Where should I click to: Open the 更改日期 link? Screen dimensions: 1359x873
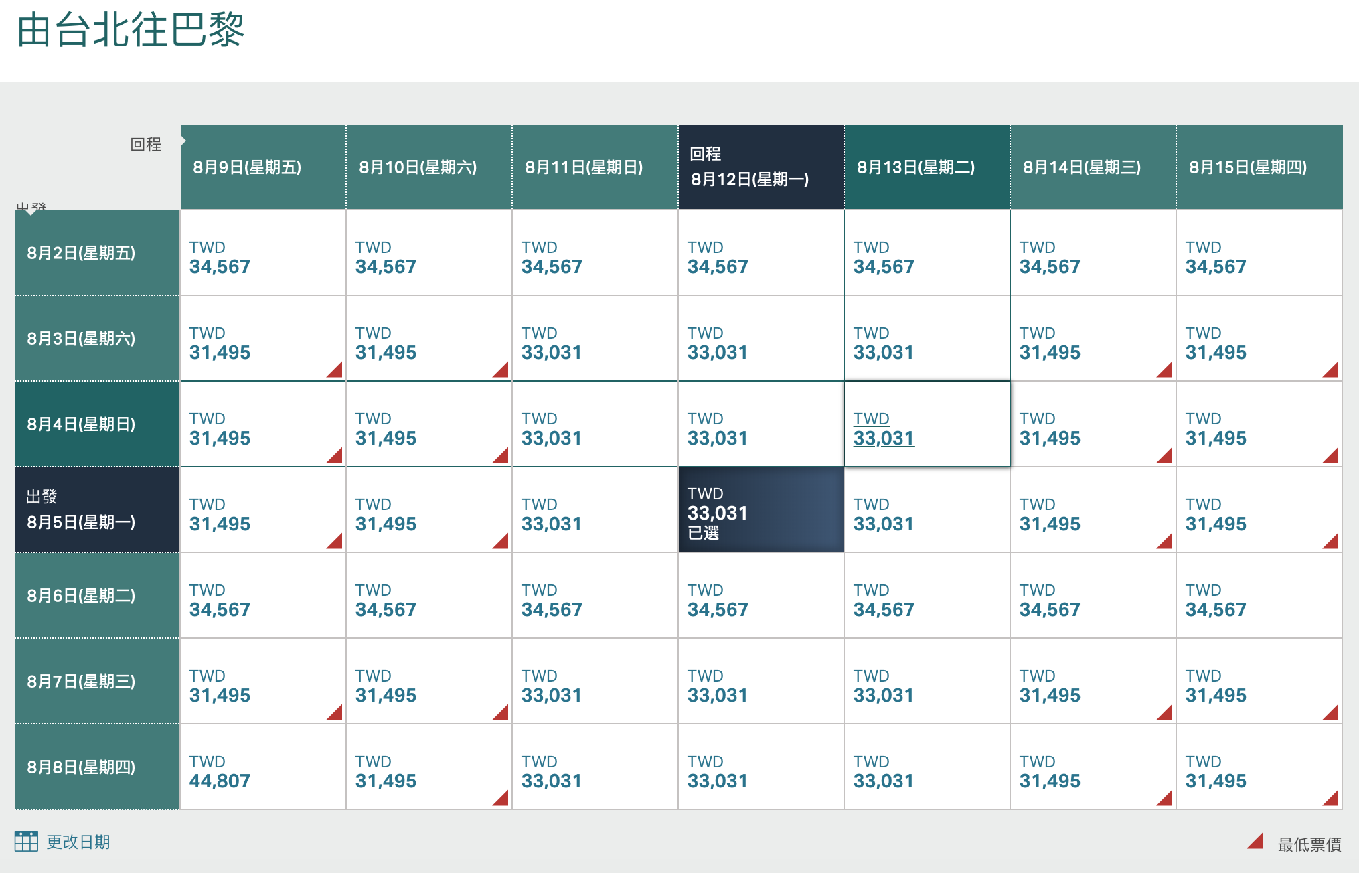[x=78, y=842]
